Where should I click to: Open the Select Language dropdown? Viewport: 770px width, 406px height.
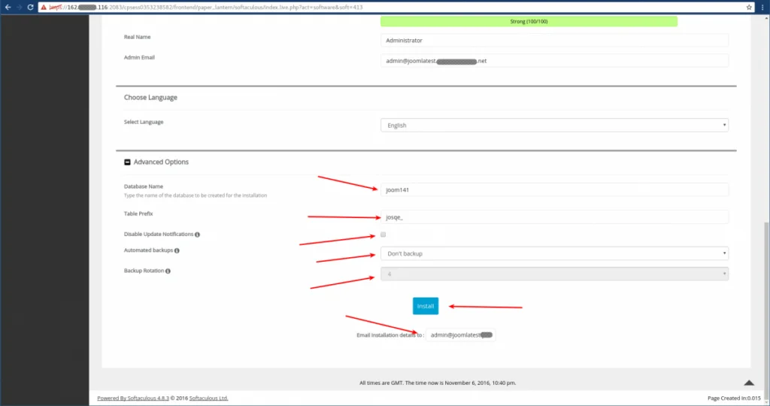[x=554, y=126]
